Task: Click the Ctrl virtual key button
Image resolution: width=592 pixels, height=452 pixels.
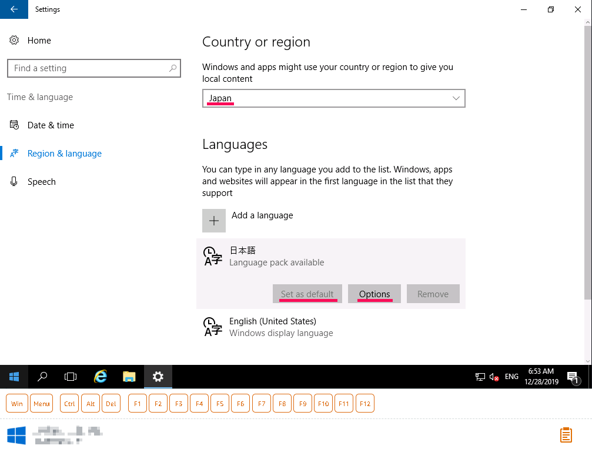Action: coord(69,404)
